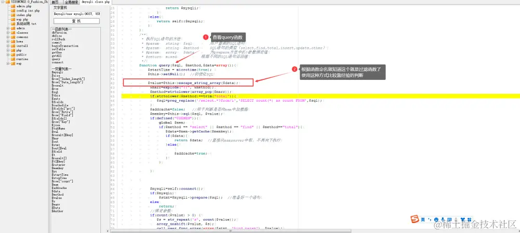Select the $marr variable
Screen dimensions: 520x233
tap(56, 204)
